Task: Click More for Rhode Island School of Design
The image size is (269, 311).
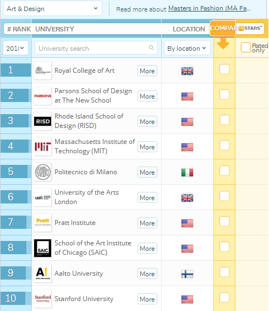Action: [x=147, y=121]
